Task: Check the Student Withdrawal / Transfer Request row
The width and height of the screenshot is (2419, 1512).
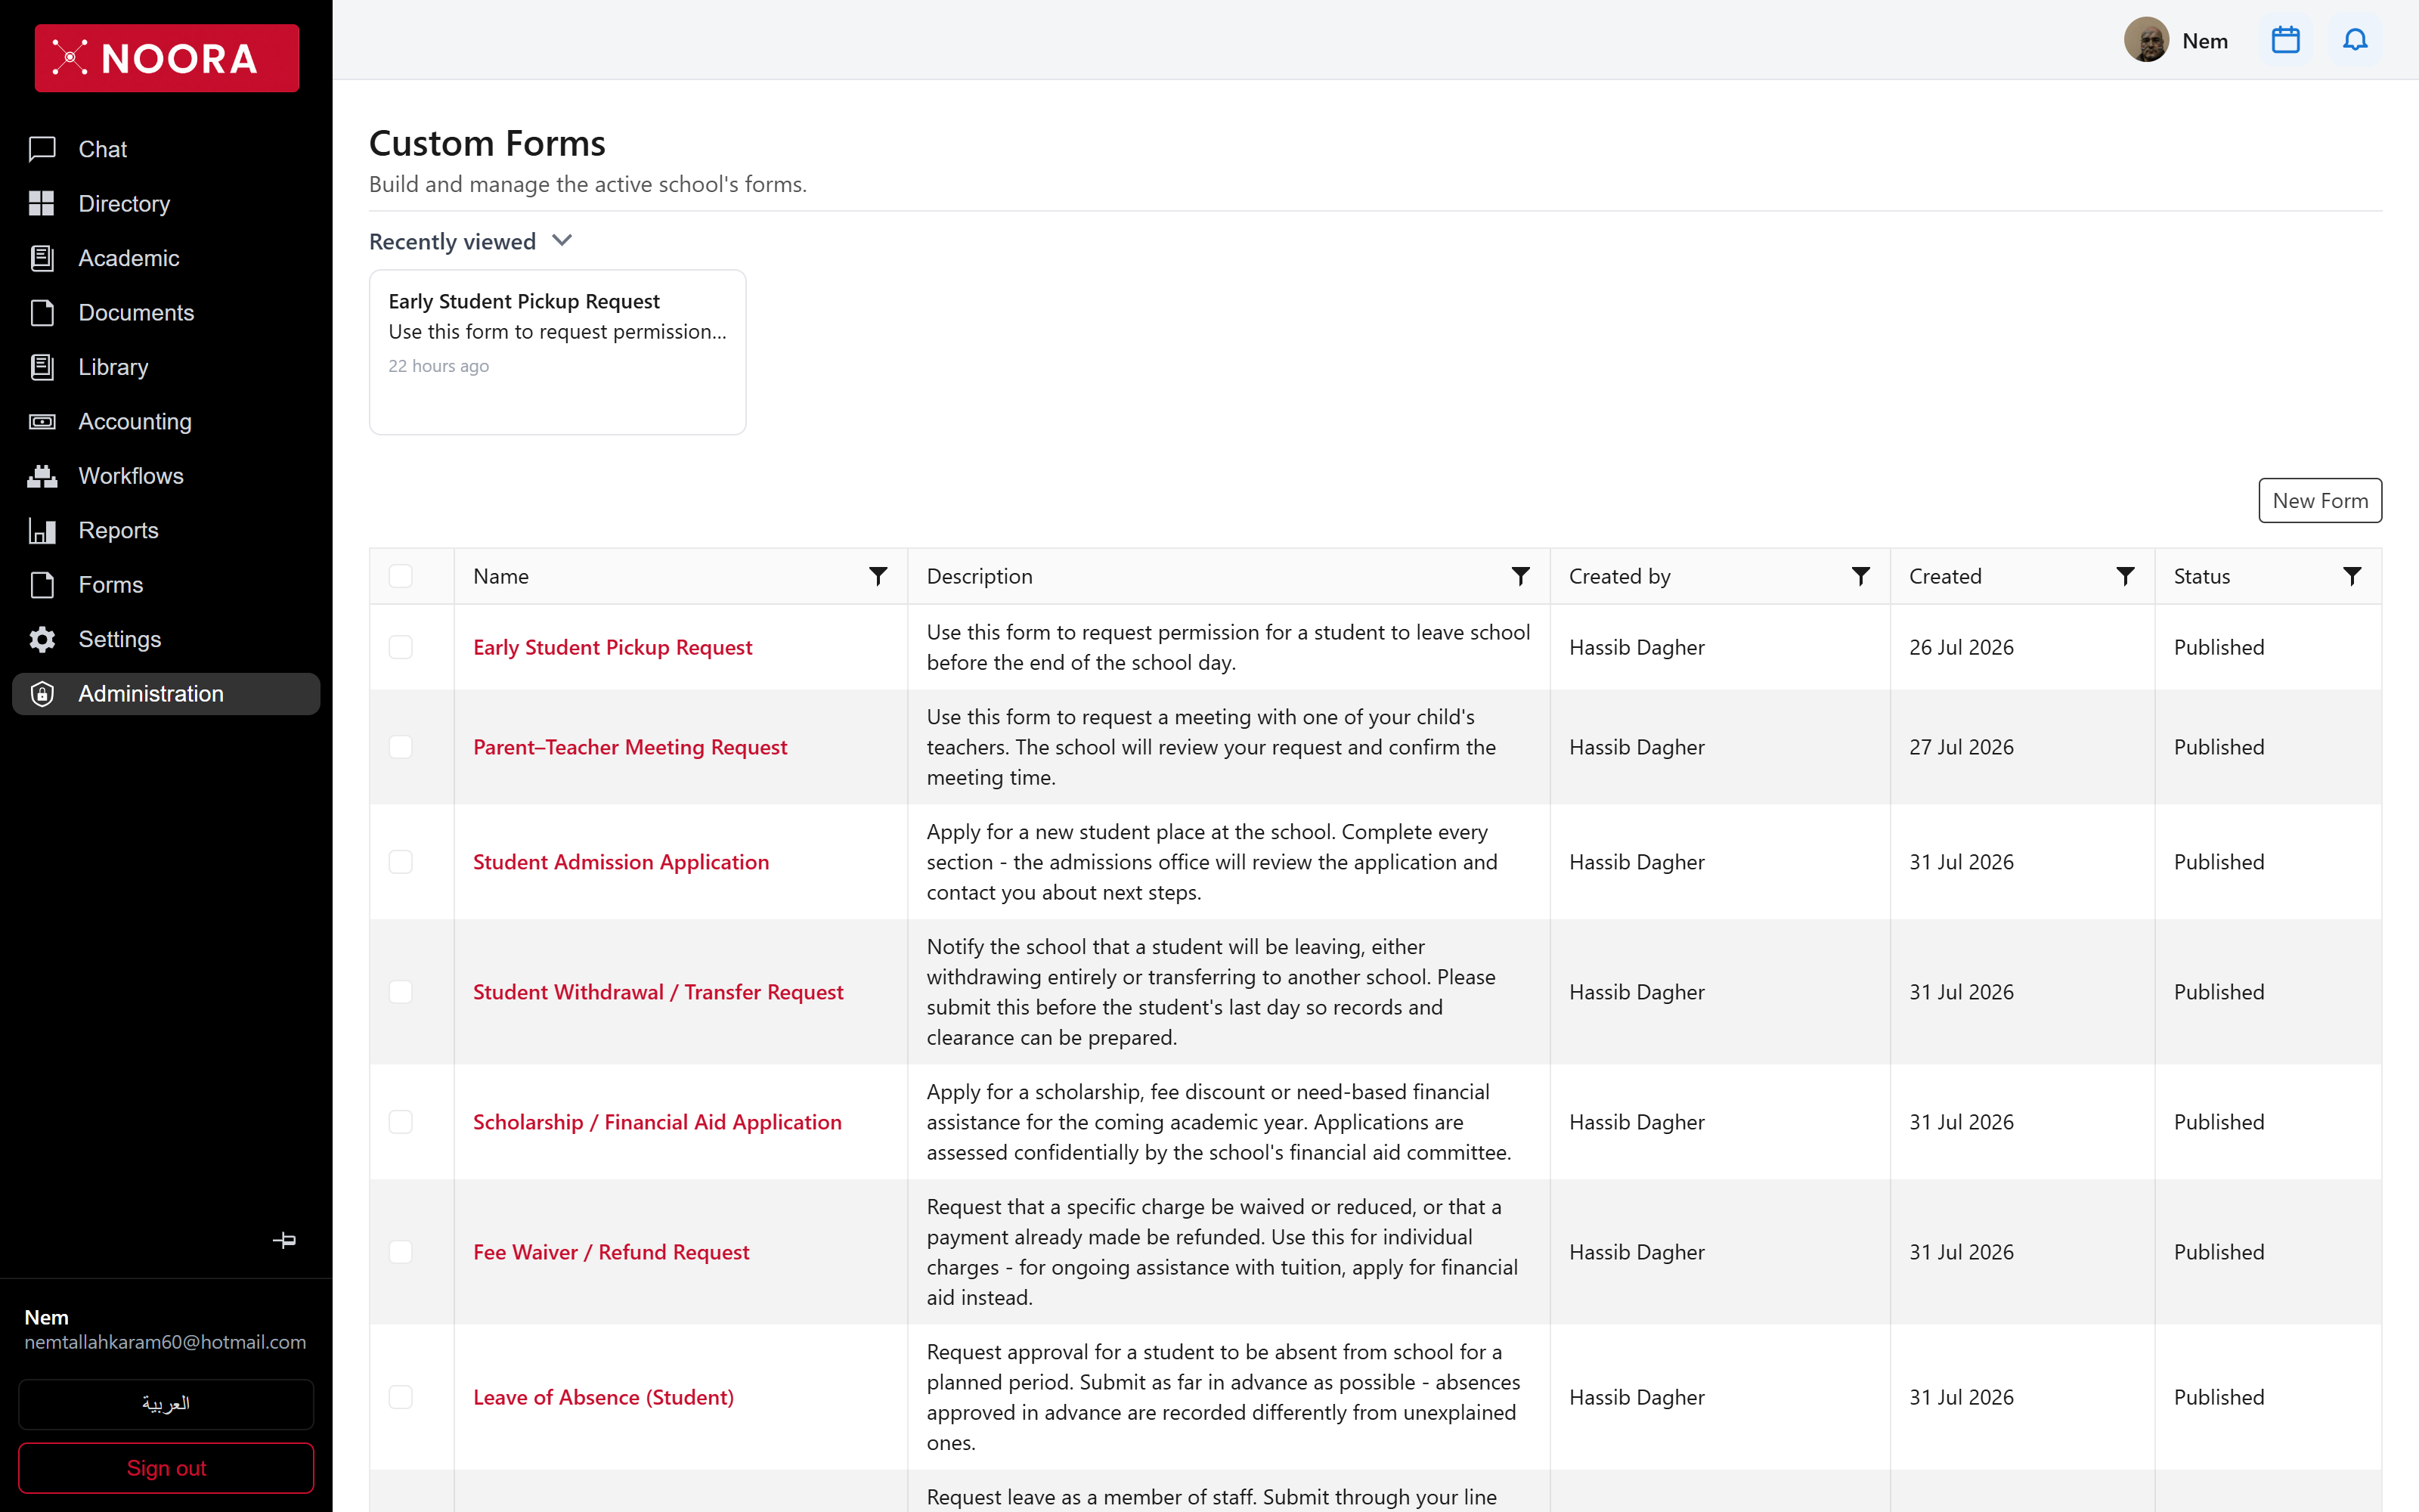Action: tap(401, 992)
